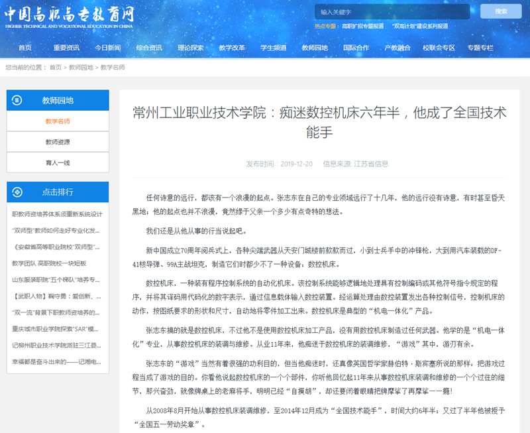Open ranking article "双师型"教师如何走好专业化发…
The image size is (530, 433).
coord(56,231)
